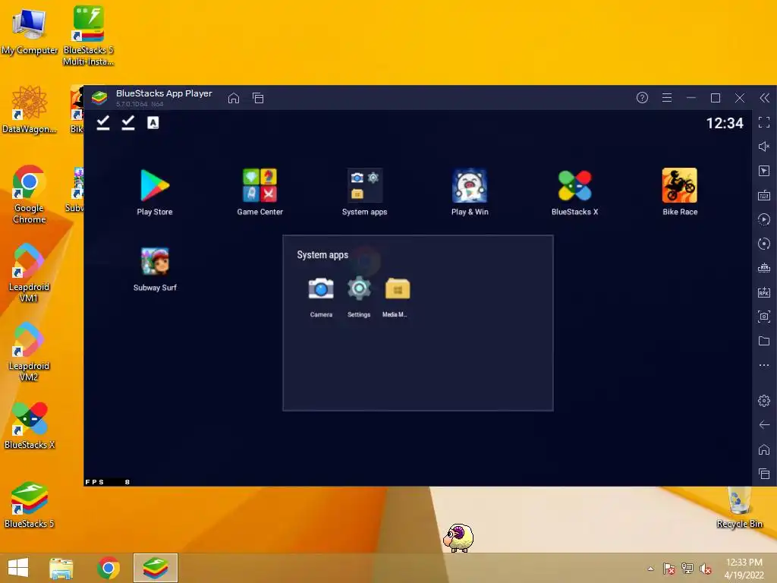Open the Windows Start button
Image resolution: width=777 pixels, height=583 pixels.
pos(18,568)
